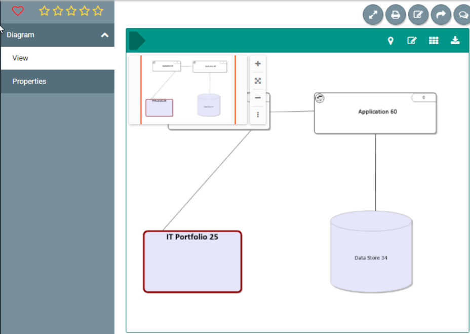Open the grid view icon in diagram header
Screen dimensions: 470x334
434,41
